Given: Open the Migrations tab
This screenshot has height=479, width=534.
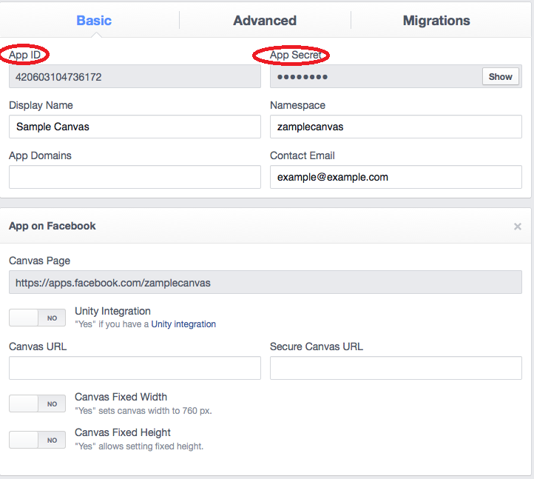Looking at the screenshot, I should tap(436, 21).
